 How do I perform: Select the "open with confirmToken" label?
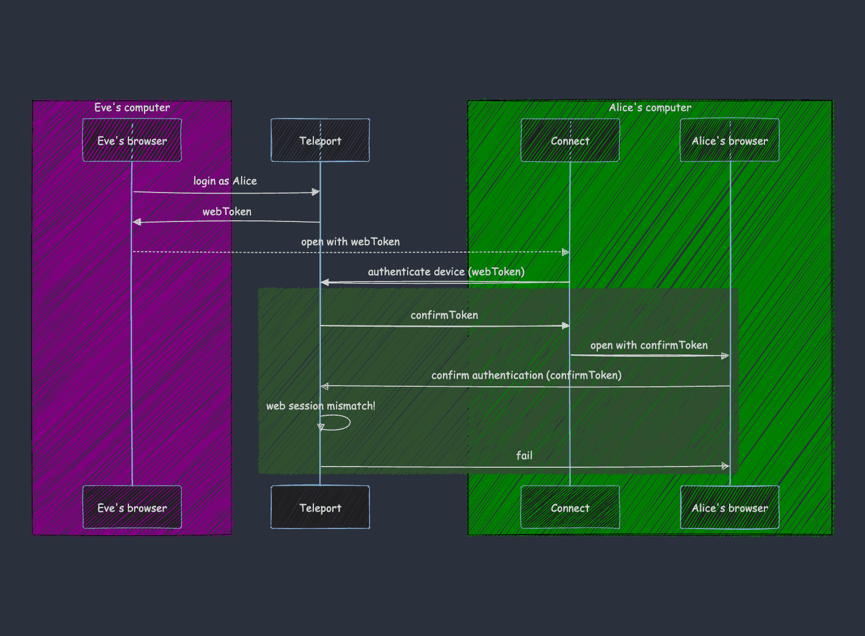pyautogui.click(x=649, y=345)
